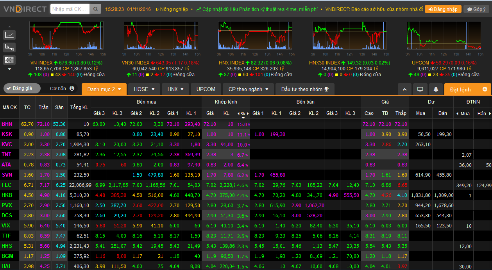Sort by the Trần column header

click(x=43, y=107)
